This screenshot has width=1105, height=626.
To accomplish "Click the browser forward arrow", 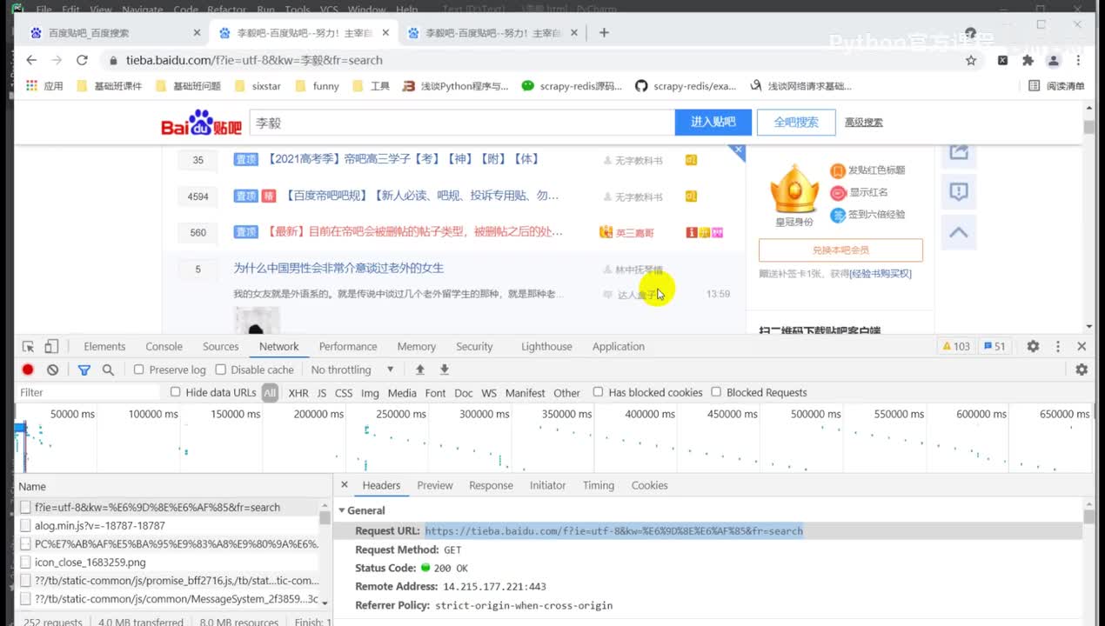I will (x=57, y=60).
